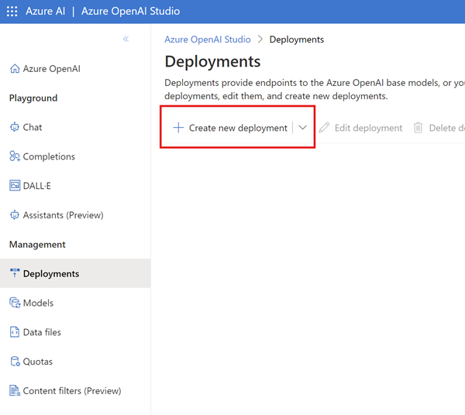Open the app launcher waffle grid
The width and height of the screenshot is (465, 415).
(x=12, y=12)
